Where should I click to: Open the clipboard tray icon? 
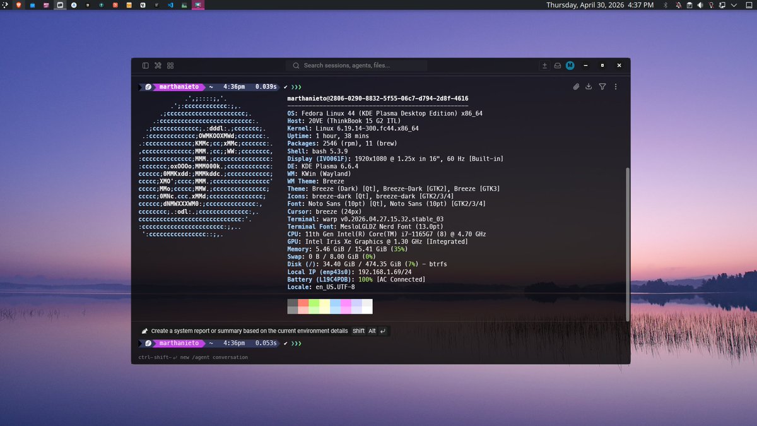pyautogui.click(x=690, y=5)
